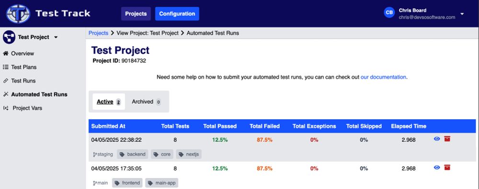Click the Projects button in header
The height and width of the screenshot is (189, 479).
pos(136,14)
